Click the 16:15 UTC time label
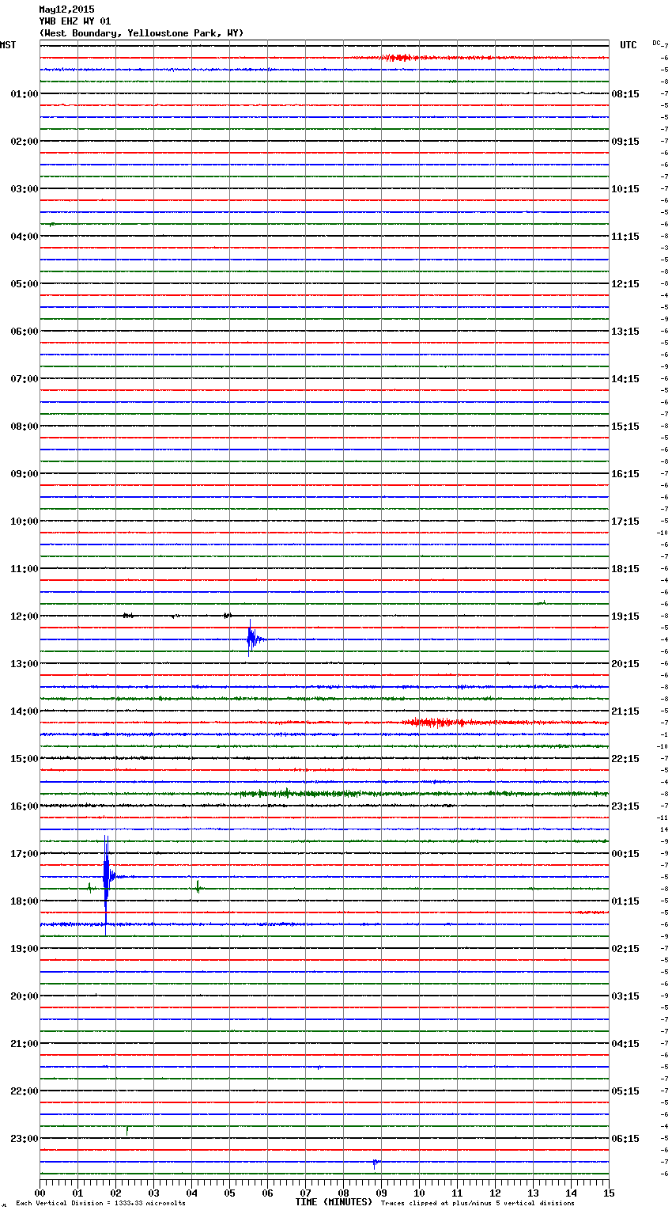The height and width of the screenshot is (1214, 672). [x=625, y=474]
